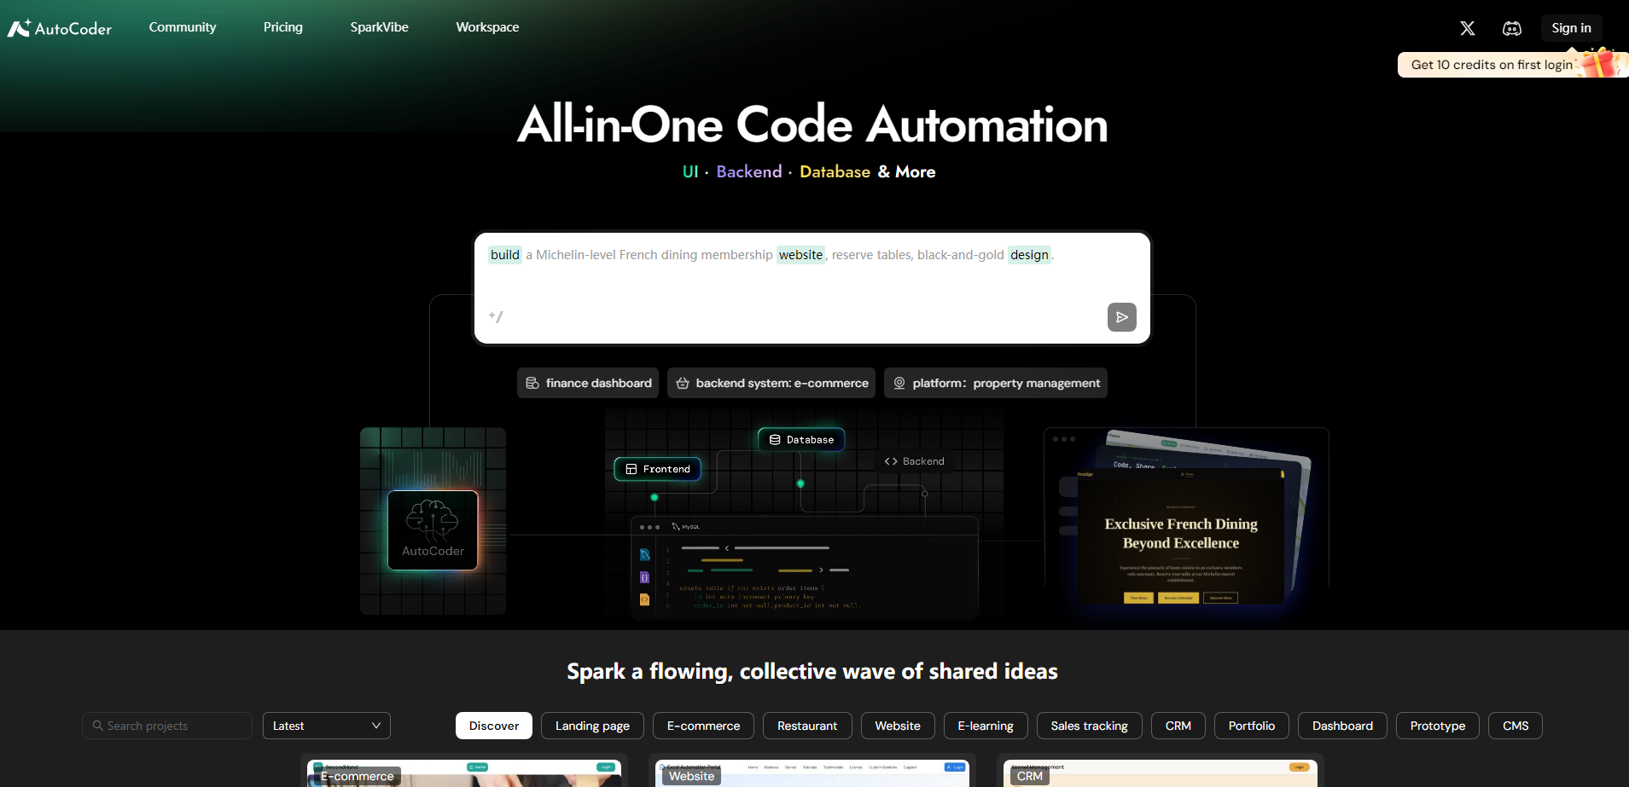Click the AutoCoder logo icon
This screenshot has height=787, width=1629.
[17, 26]
